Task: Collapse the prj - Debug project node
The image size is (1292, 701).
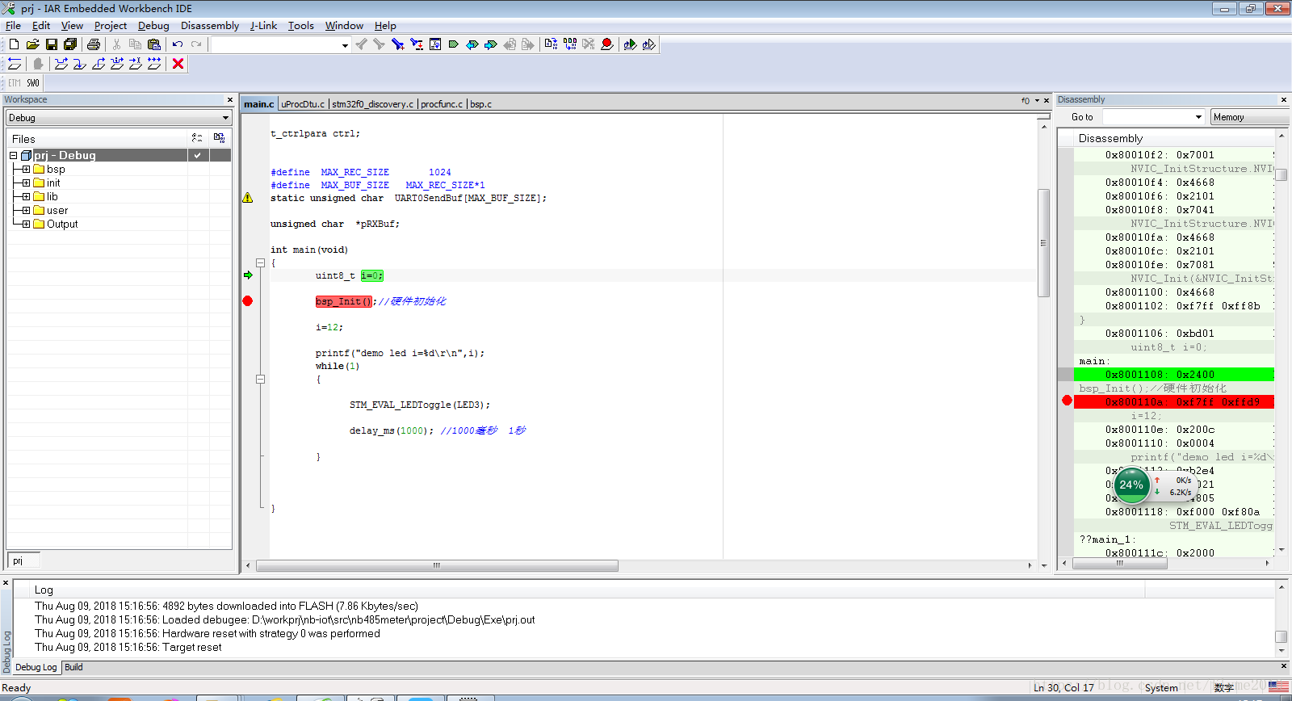Action: tap(13, 156)
